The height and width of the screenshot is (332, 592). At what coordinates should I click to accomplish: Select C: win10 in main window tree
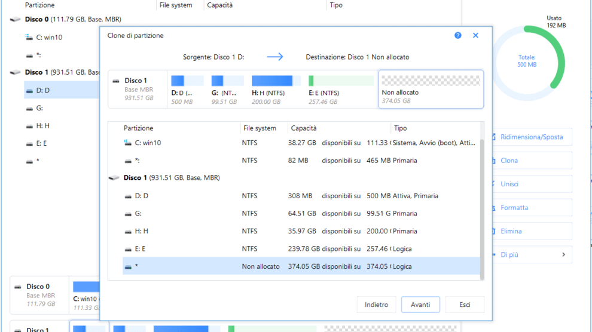tap(49, 37)
